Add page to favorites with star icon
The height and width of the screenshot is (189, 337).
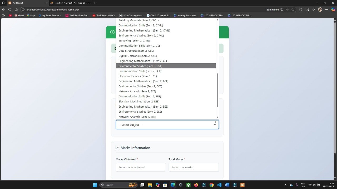293,9
